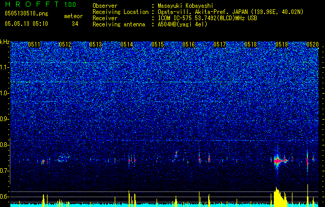Click the Receiving Location label

120,12
